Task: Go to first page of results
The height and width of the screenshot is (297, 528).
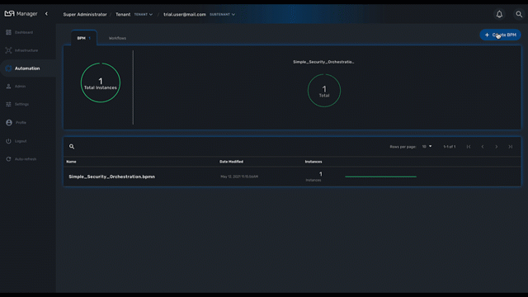Action: pyautogui.click(x=469, y=147)
